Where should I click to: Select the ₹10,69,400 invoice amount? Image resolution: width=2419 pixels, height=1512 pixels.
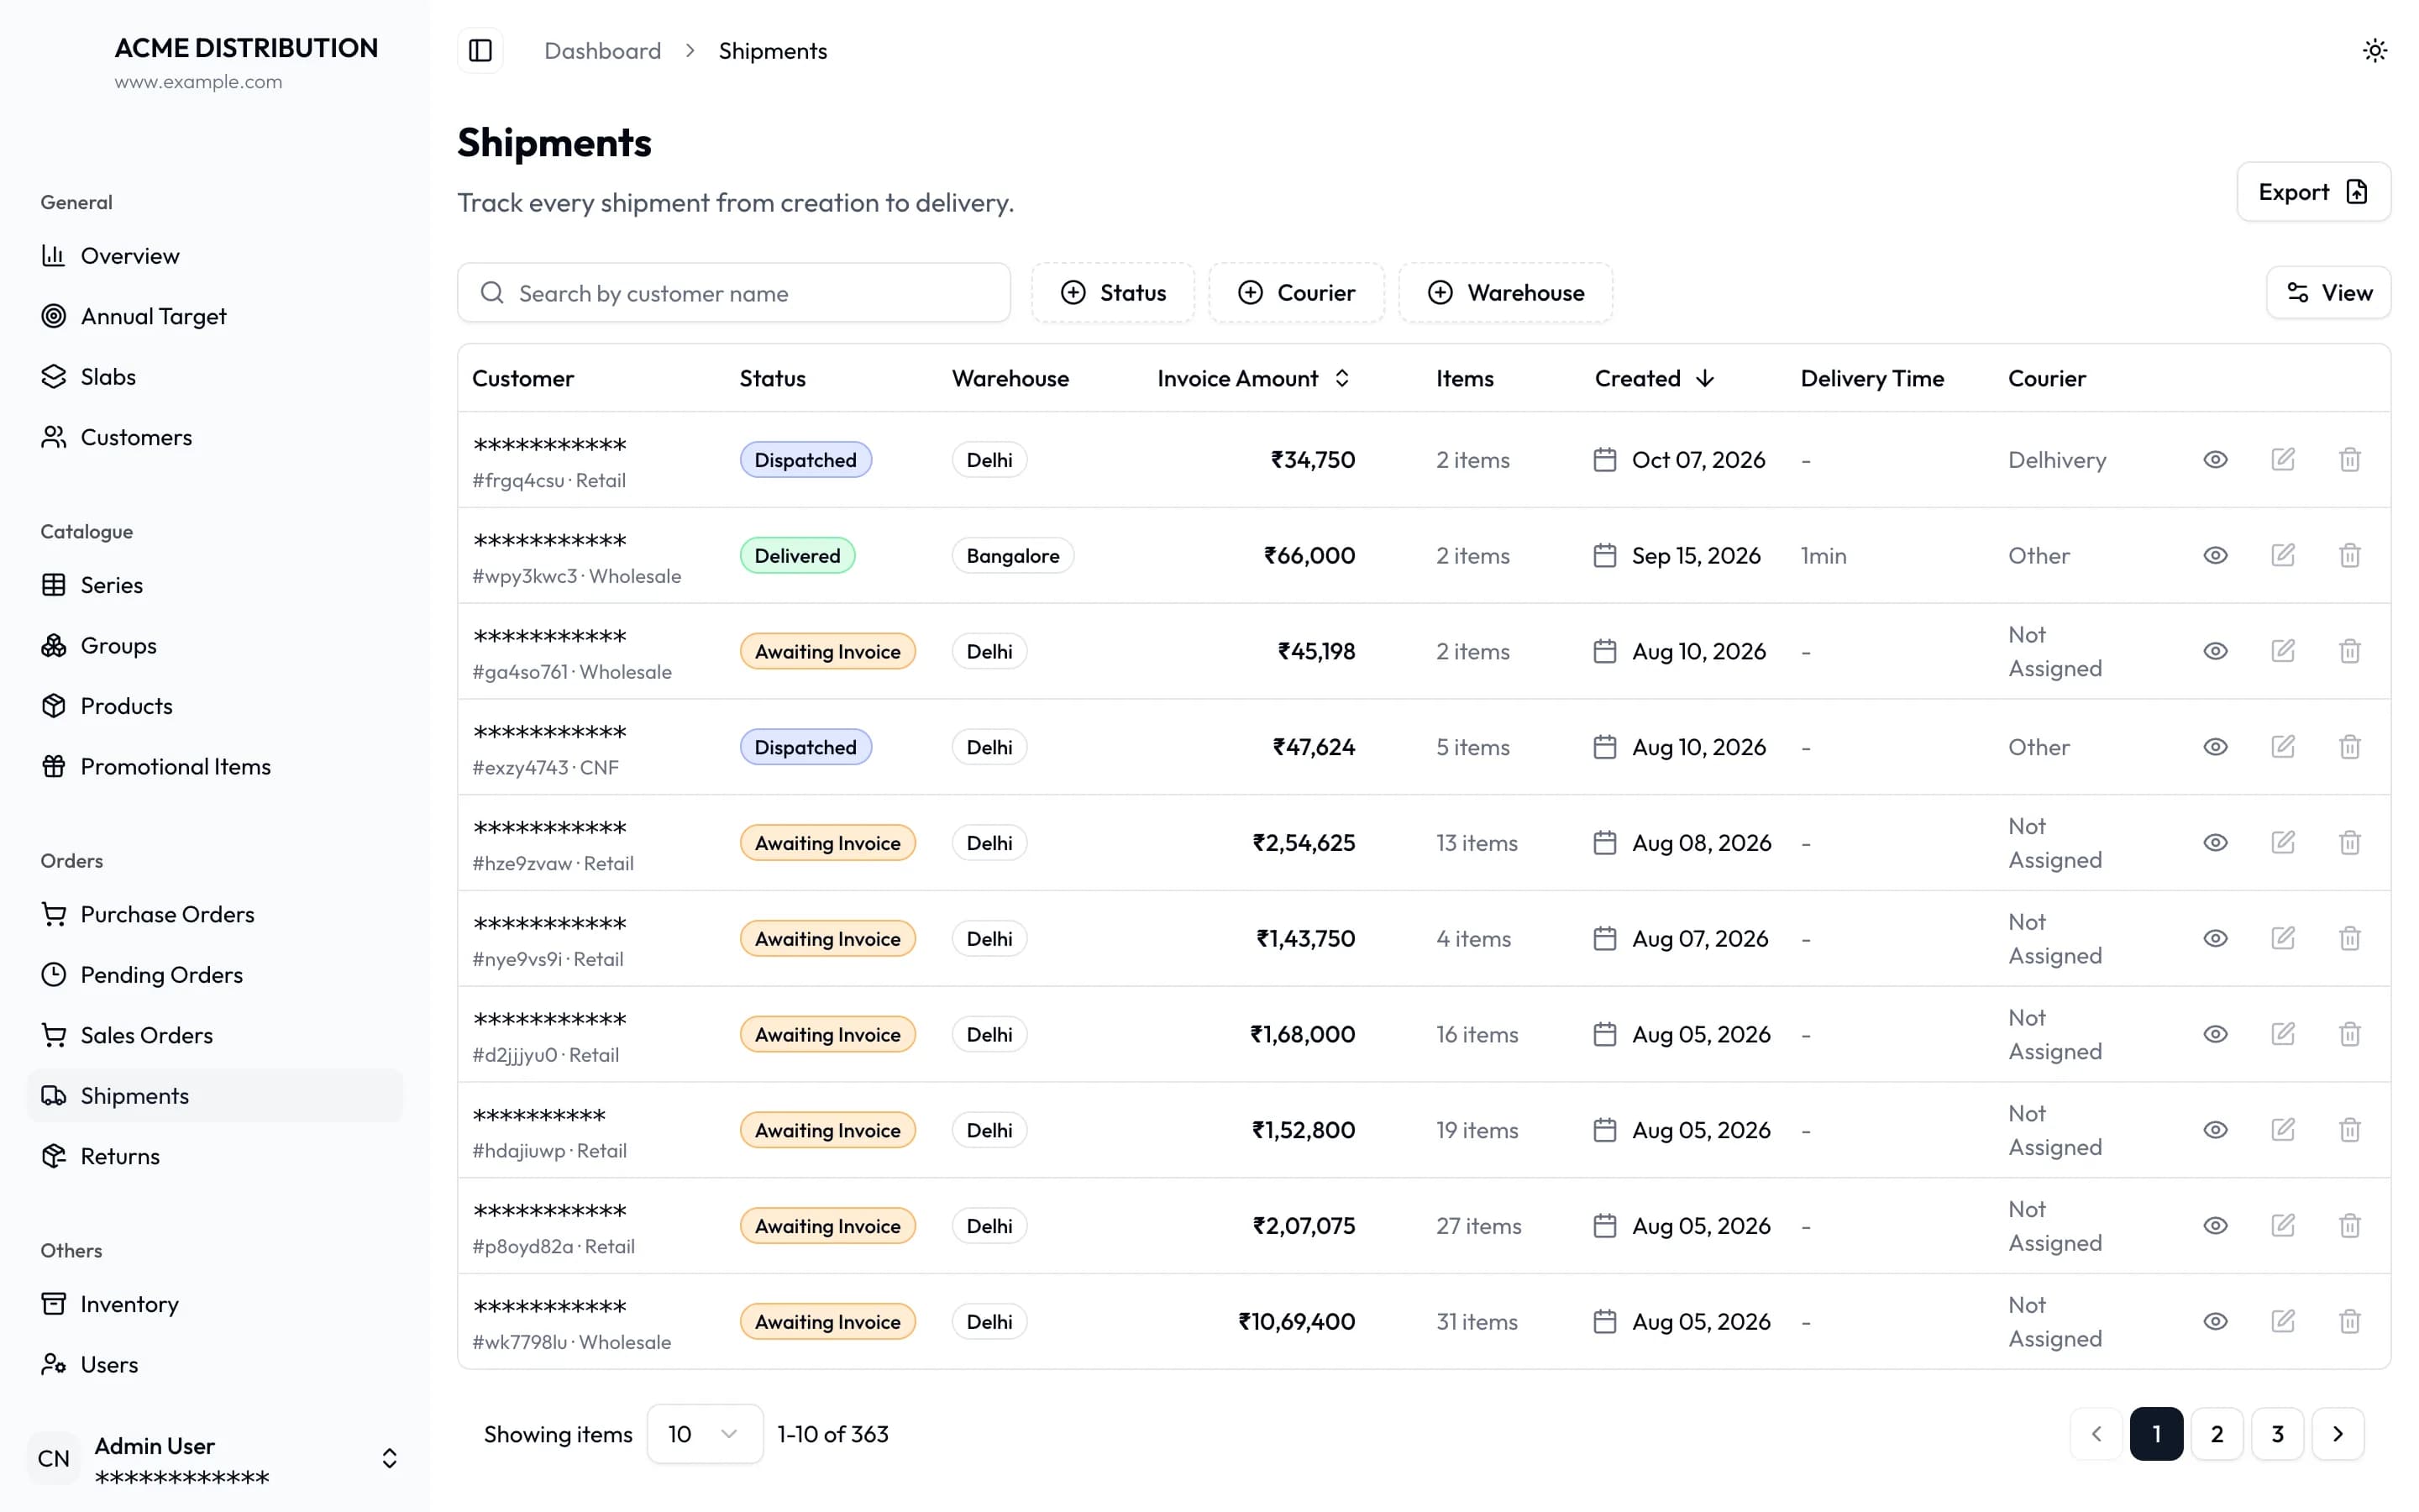pos(1297,1322)
